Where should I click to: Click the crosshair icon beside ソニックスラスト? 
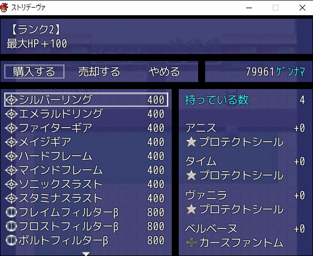[11, 184]
